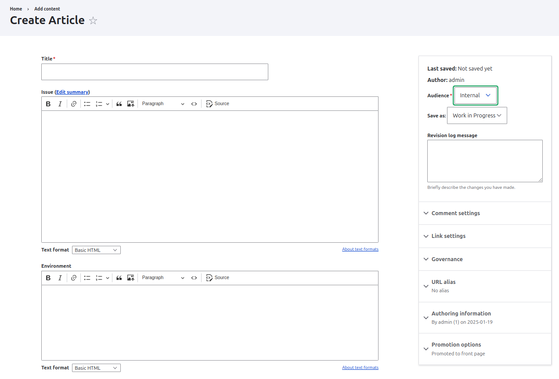
Task: Switch Environment editor to Source mode
Action: [x=217, y=278]
